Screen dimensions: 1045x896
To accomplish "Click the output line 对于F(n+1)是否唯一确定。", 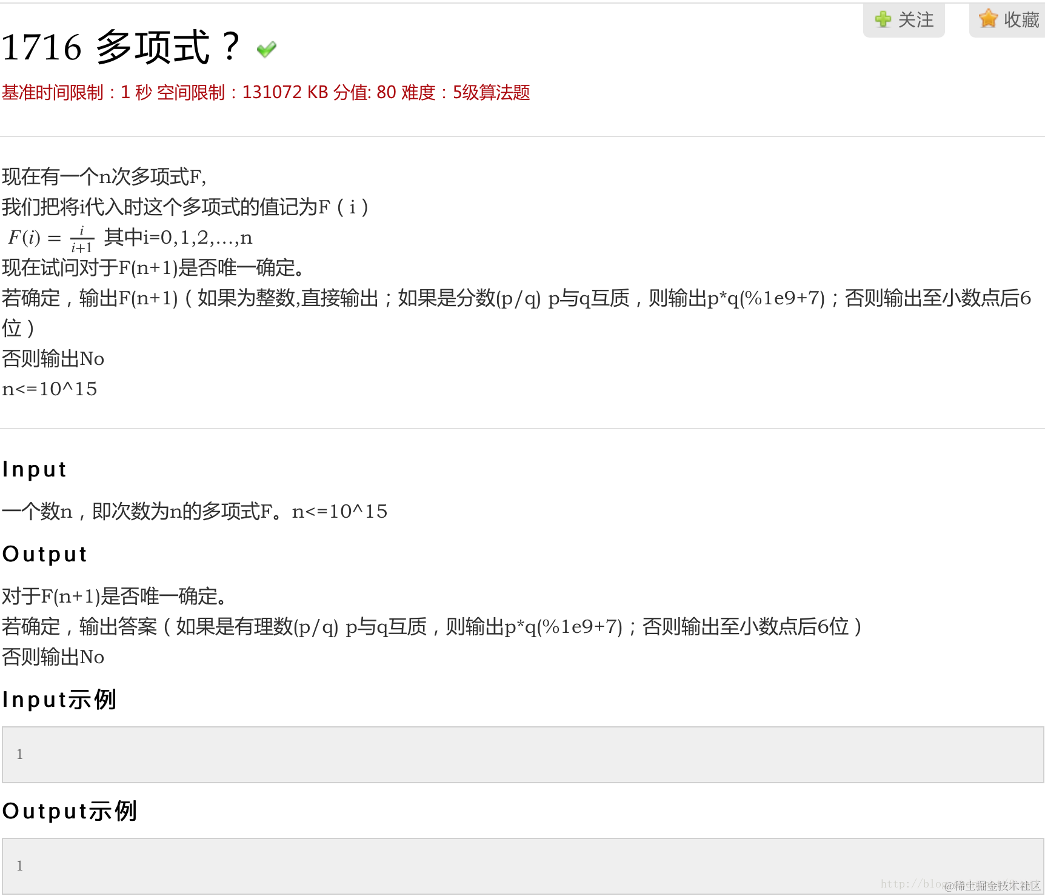I will tap(115, 597).
